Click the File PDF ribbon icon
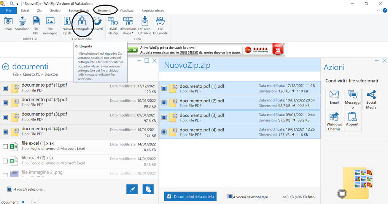The height and width of the screenshot is (204, 388). 36,25
